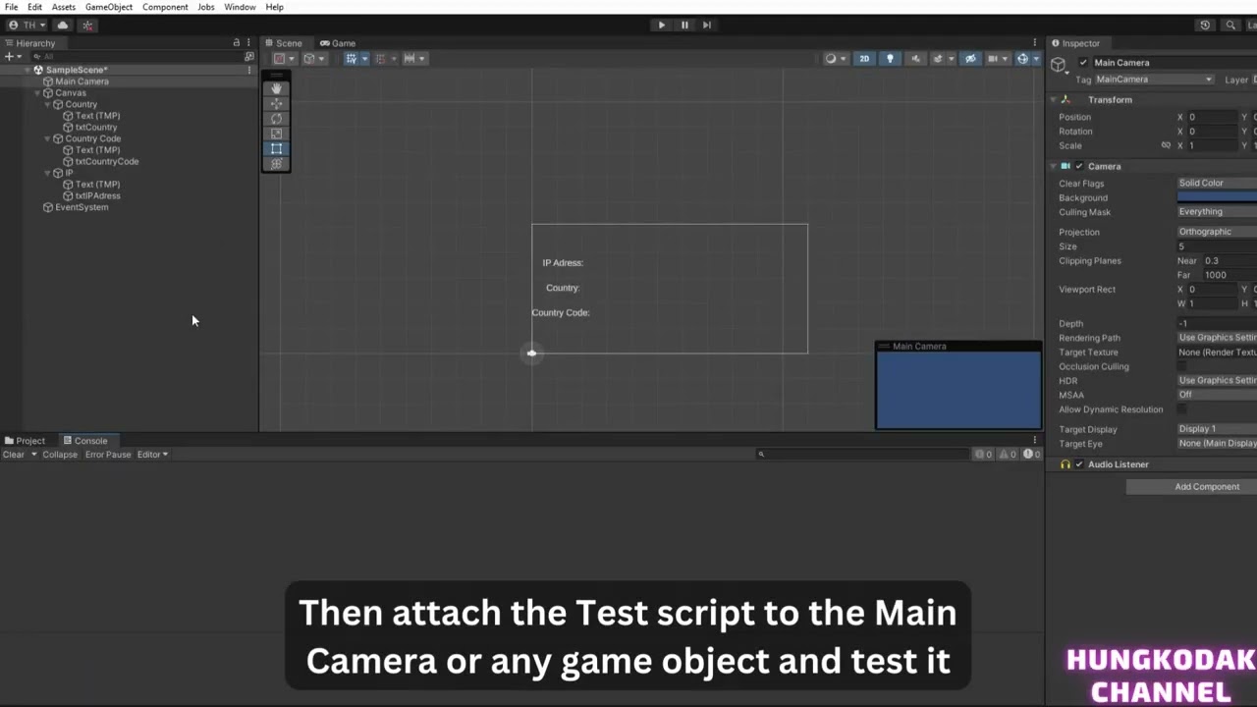Click the Camera component icon
This screenshot has width=1257, height=707.
[x=1066, y=166]
